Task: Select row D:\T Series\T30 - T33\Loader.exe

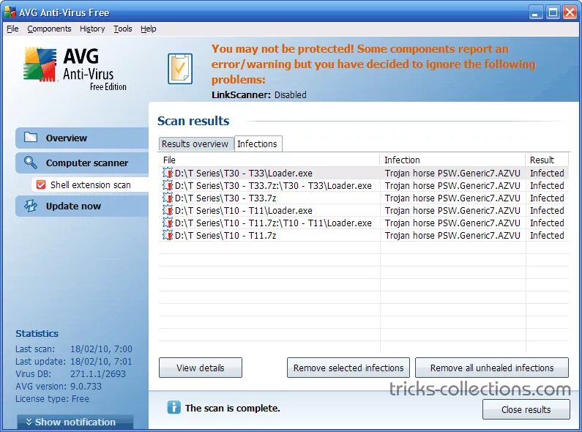Action: pyautogui.click(x=364, y=173)
